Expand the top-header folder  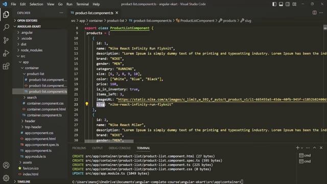click(33, 127)
